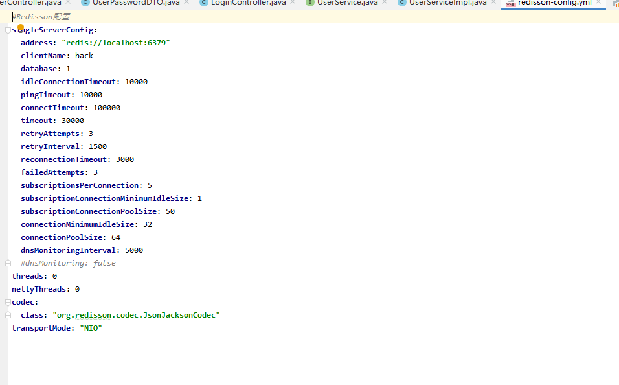This screenshot has width=619, height=385.
Task: Click the retryAttempts key
Action: [x=50, y=134]
